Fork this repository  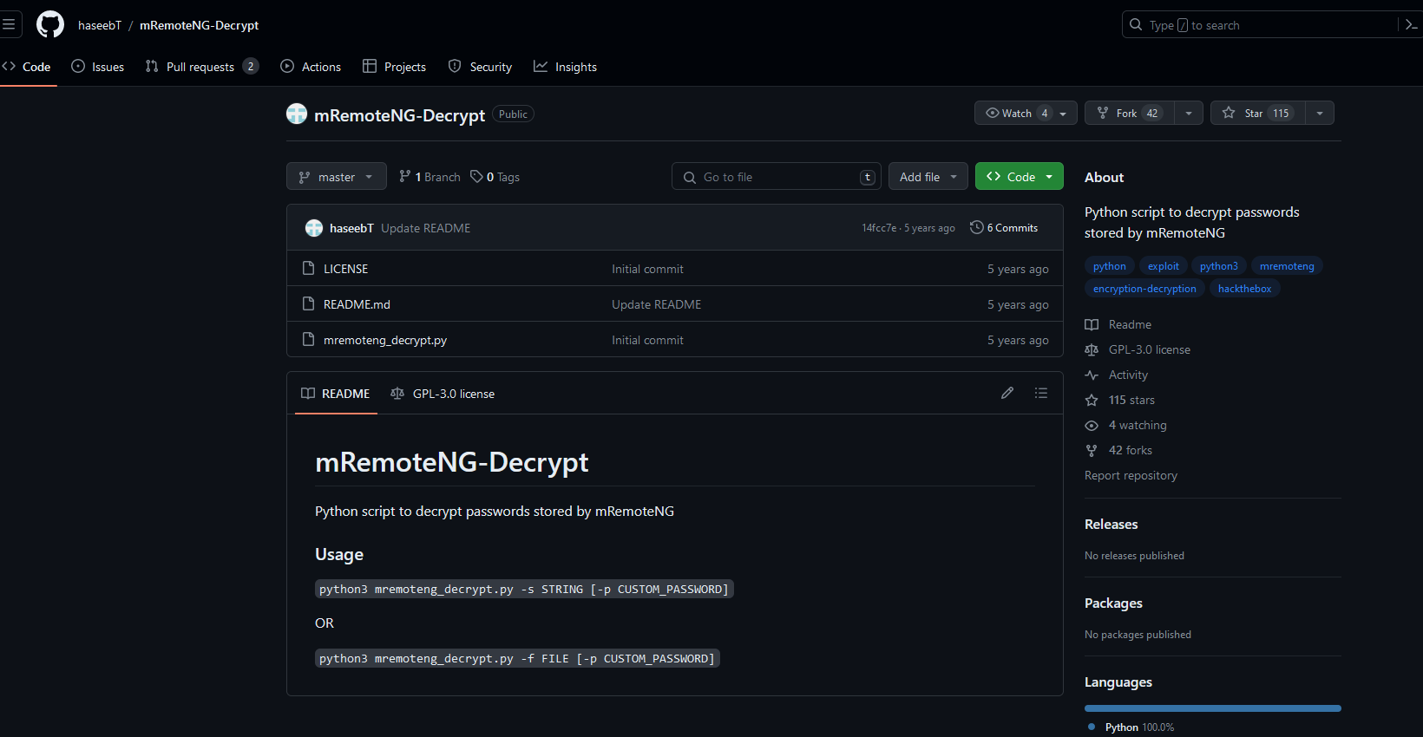click(x=1129, y=113)
